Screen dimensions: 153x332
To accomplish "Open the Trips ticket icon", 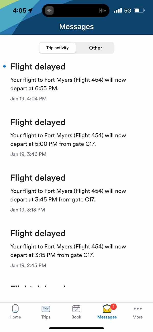I will (46, 309).
